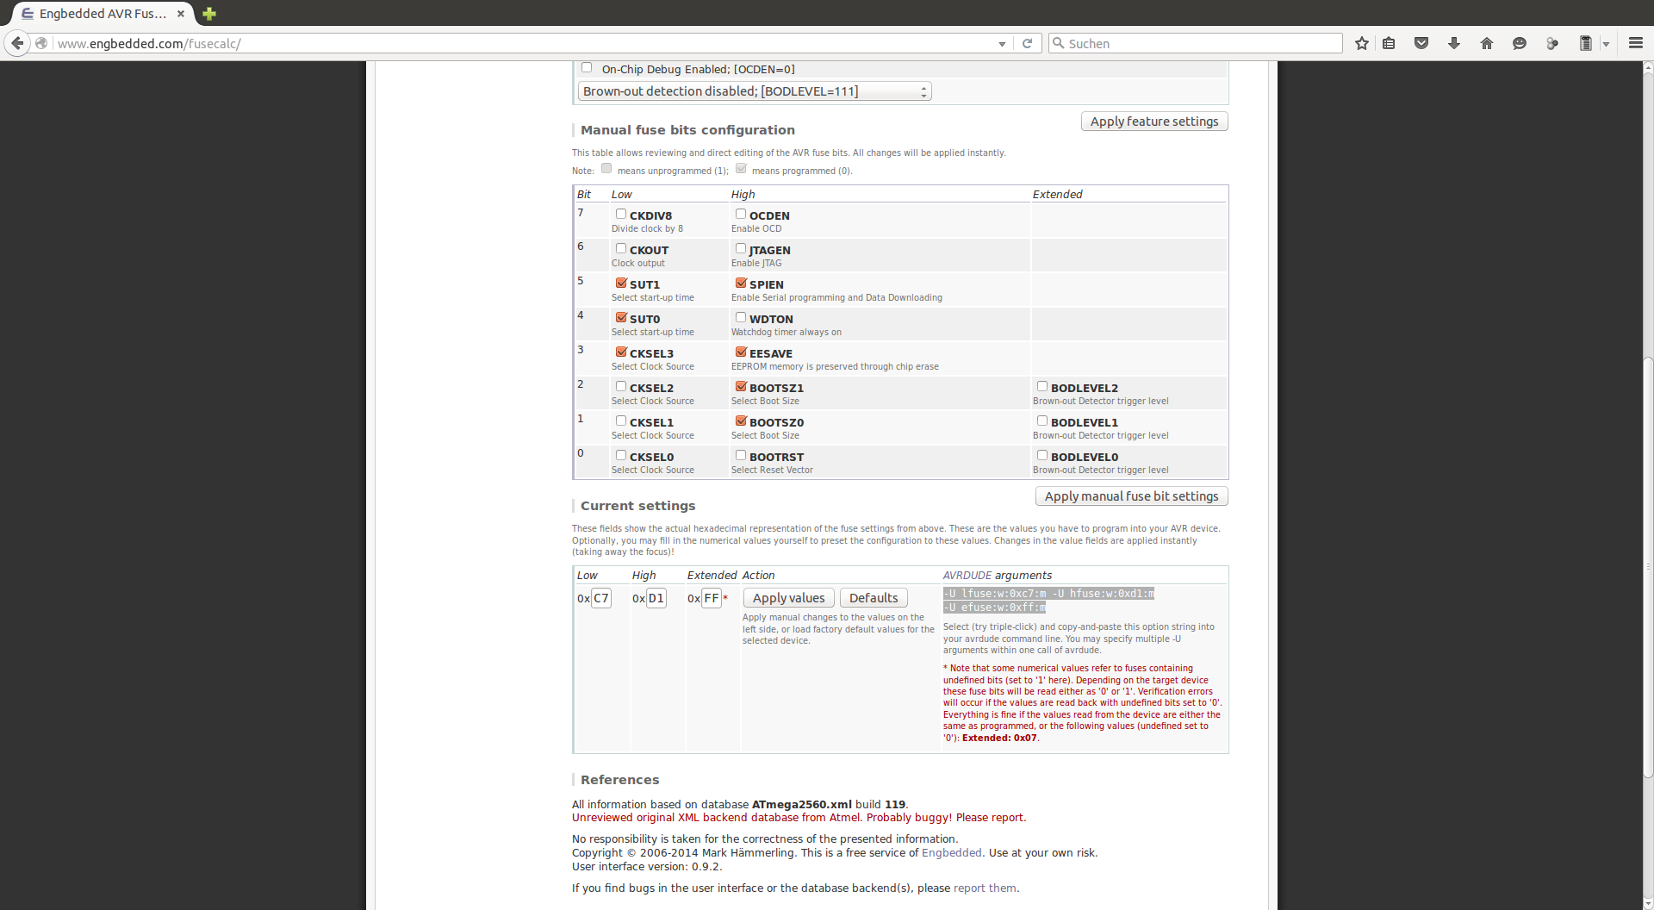Open the chat bubble toolbar icon
Image resolution: width=1654 pixels, height=910 pixels.
click(x=1520, y=43)
